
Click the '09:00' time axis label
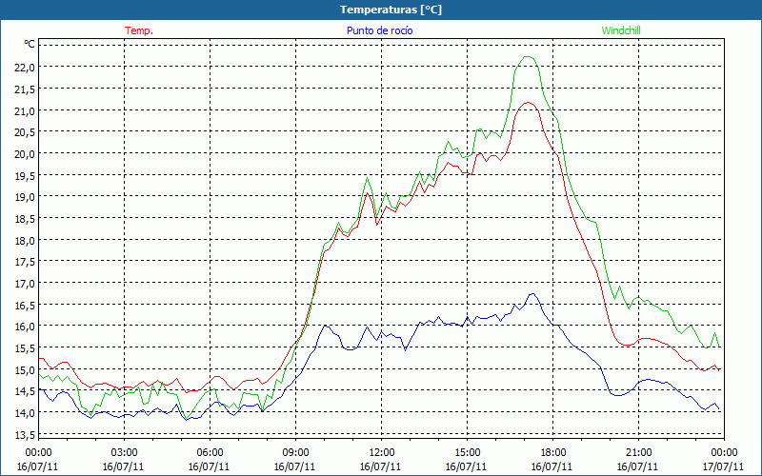[x=295, y=453]
